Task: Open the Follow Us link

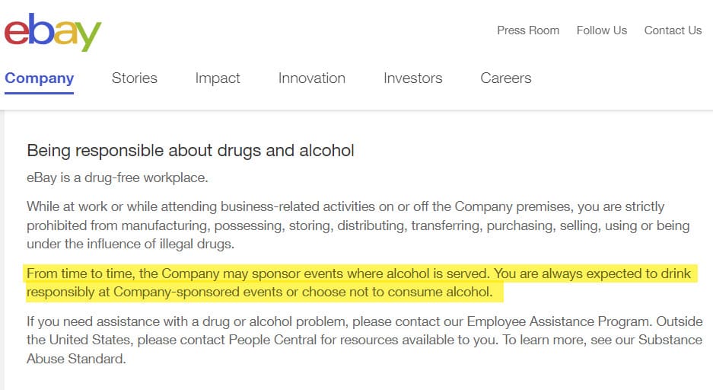Action: tap(601, 30)
